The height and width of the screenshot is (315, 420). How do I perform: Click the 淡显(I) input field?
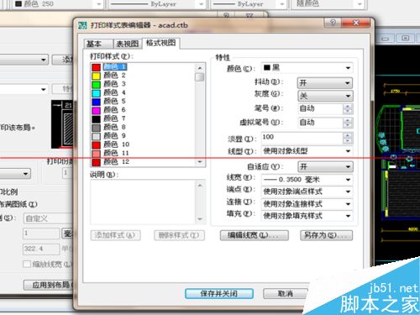(302, 138)
